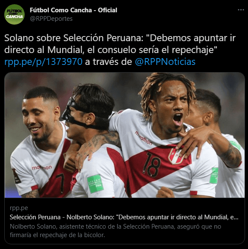This screenshot has height=249, width=248.
Task: Open the rpp.pe/p/1373970 link
Action: 43,62
